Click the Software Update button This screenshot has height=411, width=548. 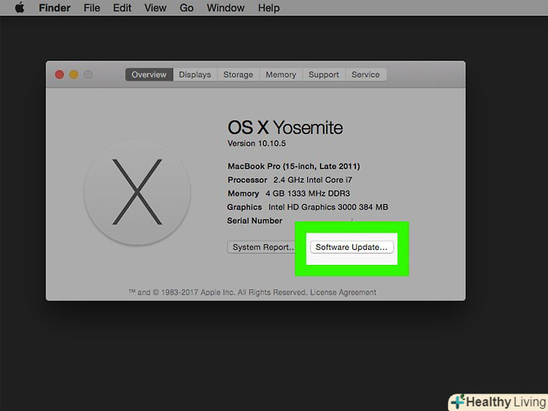(352, 247)
